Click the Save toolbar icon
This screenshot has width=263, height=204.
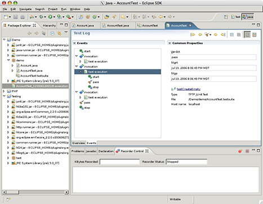coord(15,17)
